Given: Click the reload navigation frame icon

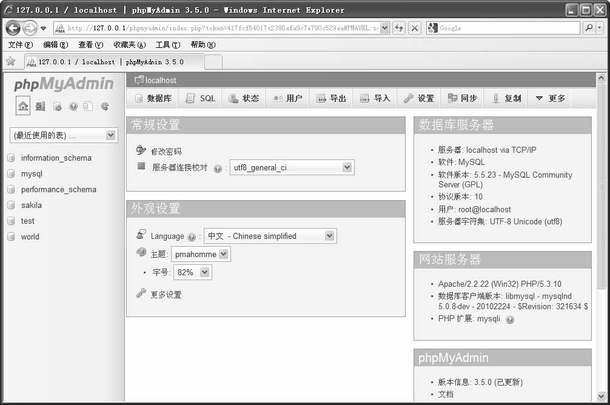Looking at the screenshot, I should pos(105,106).
